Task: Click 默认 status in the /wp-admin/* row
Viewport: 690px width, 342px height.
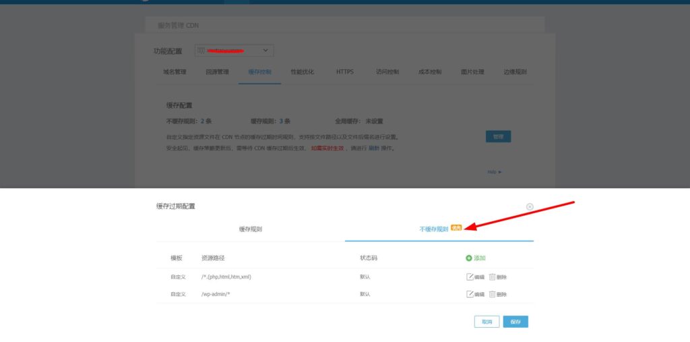Action: point(365,294)
